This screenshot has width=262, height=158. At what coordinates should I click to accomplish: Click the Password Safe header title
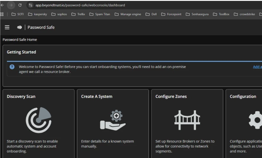pos(41,27)
